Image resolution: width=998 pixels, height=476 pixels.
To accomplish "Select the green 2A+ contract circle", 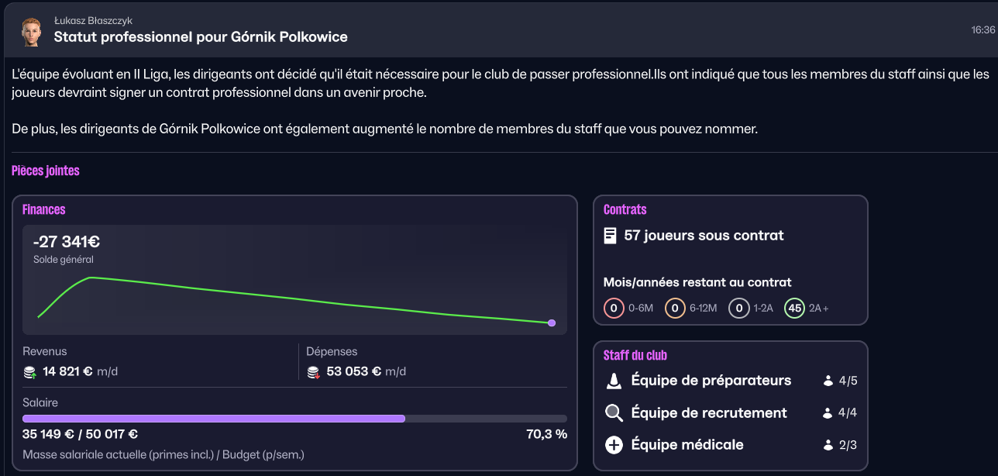I will coord(794,309).
